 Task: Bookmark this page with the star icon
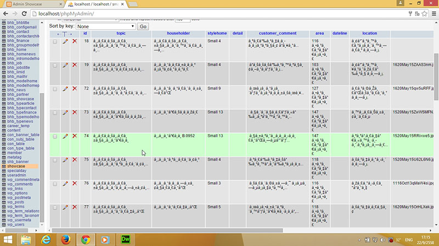click(x=424, y=13)
